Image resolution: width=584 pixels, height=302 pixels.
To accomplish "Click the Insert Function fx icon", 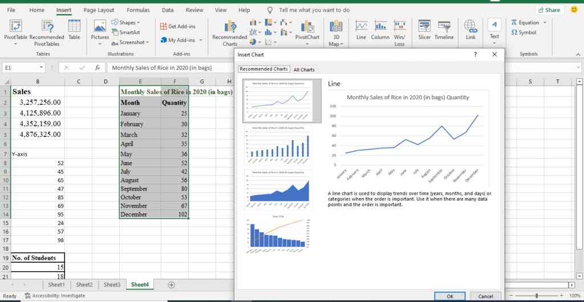I will click(x=97, y=68).
